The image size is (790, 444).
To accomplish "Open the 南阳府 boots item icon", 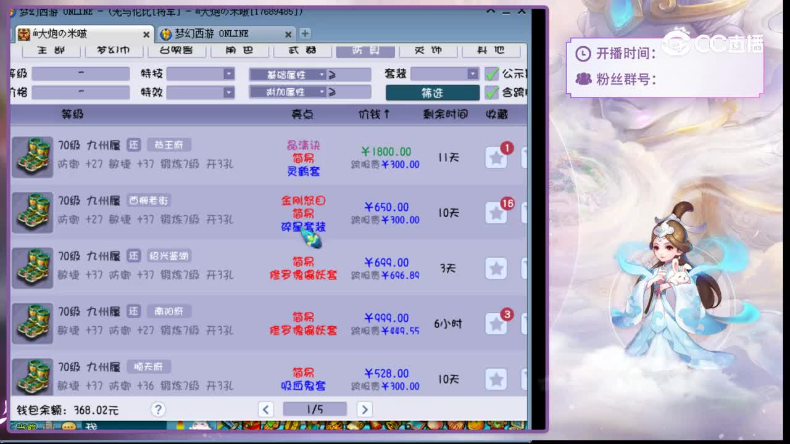I will [x=32, y=324].
